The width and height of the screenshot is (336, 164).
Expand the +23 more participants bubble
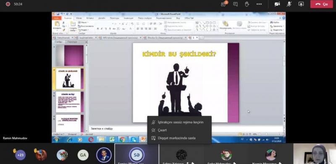coord(20,155)
